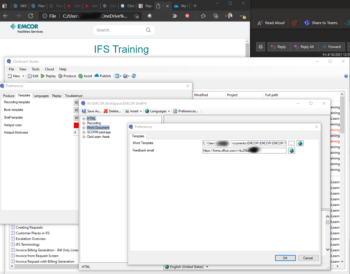
Task: Open the dropdown arrow next to New
Action: click(23, 76)
